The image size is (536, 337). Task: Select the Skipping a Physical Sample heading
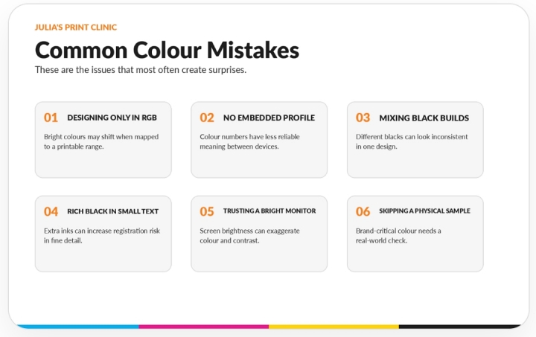[424, 211]
